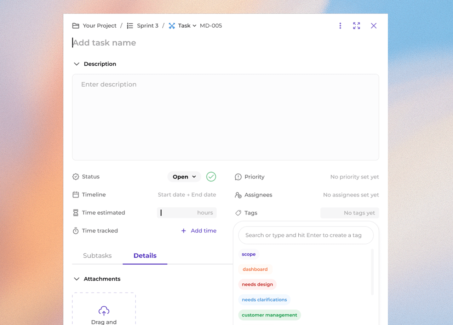Click Add time link
Image resolution: width=453 pixels, height=325 pixels.
(203, 231)
